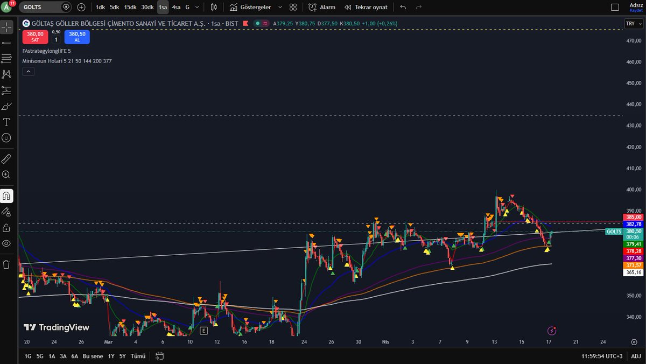Switch to the 1dk timeframe
646x364 pixels.
click(x=100, y=7)
